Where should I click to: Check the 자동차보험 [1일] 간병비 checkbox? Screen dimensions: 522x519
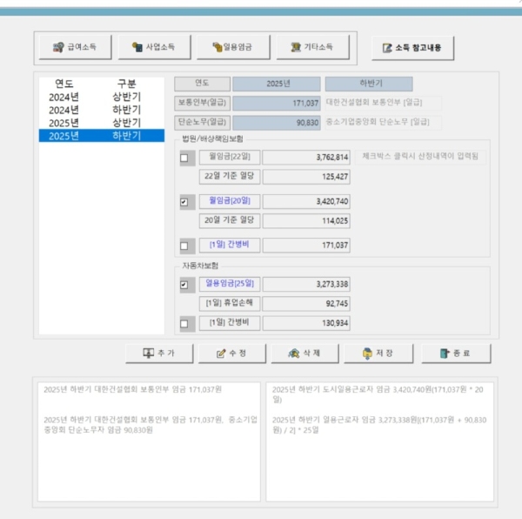184,324
